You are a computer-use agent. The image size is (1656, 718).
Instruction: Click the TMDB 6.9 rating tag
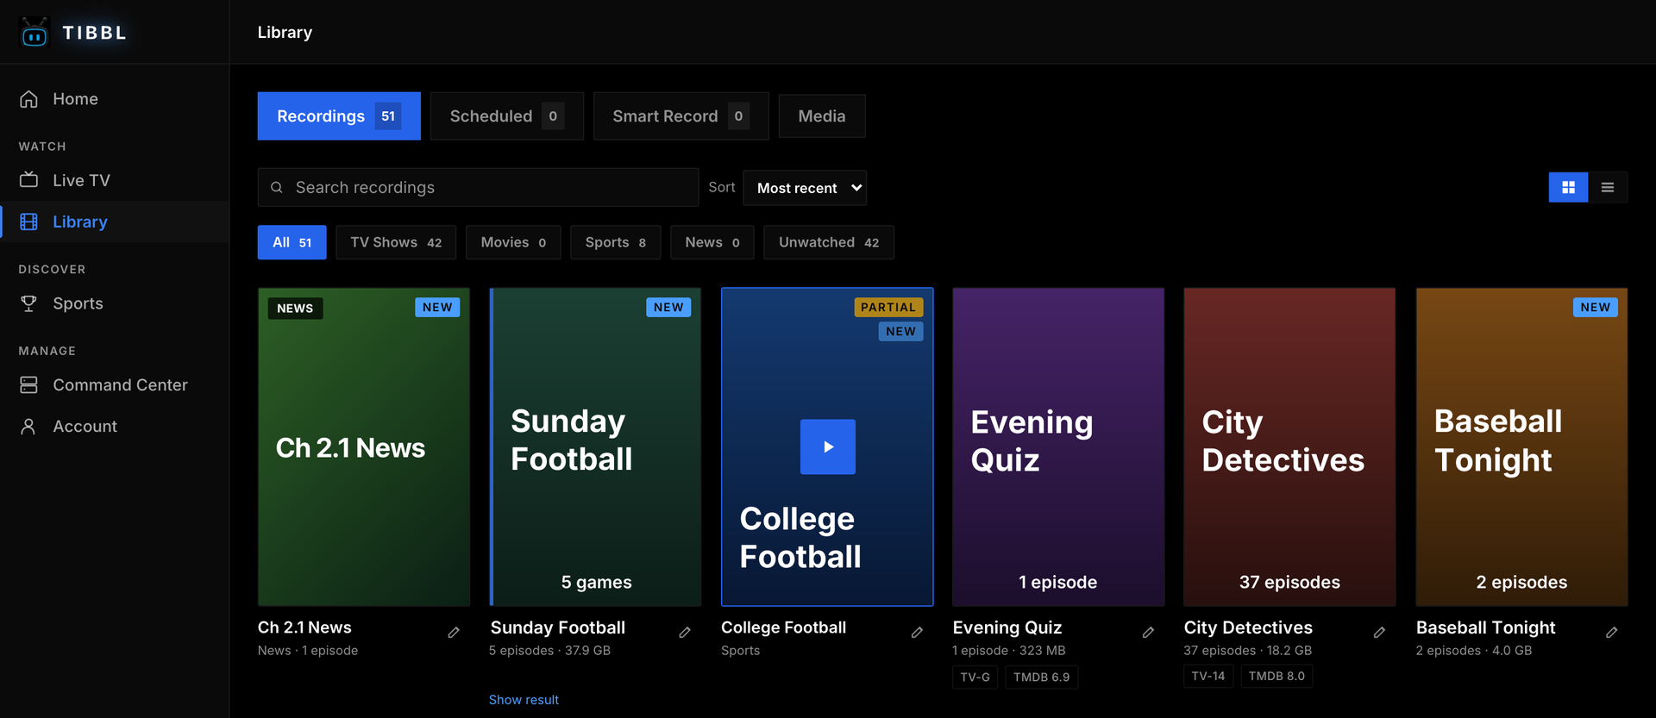(x=1042, y=677)
